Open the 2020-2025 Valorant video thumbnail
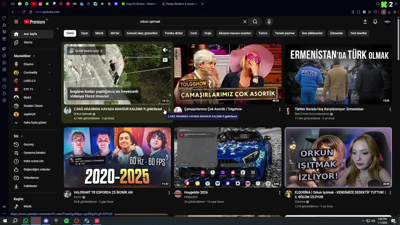Viewport: 400px width, 225px height. pyautogui.click(x=117, y=157)
